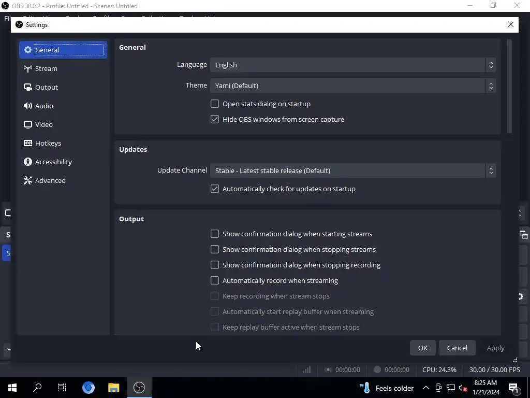Show hidden system tray icons
Image resolution: width=530 pixels, height=398 pixels.
(426, 388)
